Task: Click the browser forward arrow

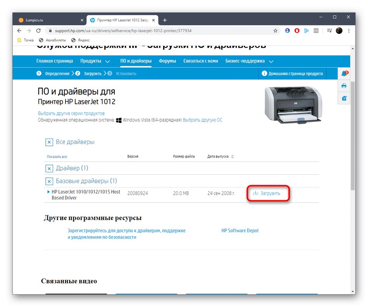Action: [29, 31]
